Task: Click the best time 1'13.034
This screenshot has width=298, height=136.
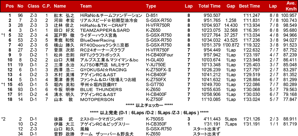Action: tap(251, 35)
